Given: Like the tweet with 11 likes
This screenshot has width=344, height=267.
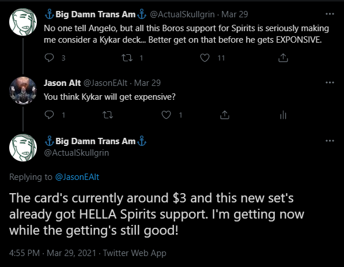Looking at the screenshot, I should (x=205, y=58).
